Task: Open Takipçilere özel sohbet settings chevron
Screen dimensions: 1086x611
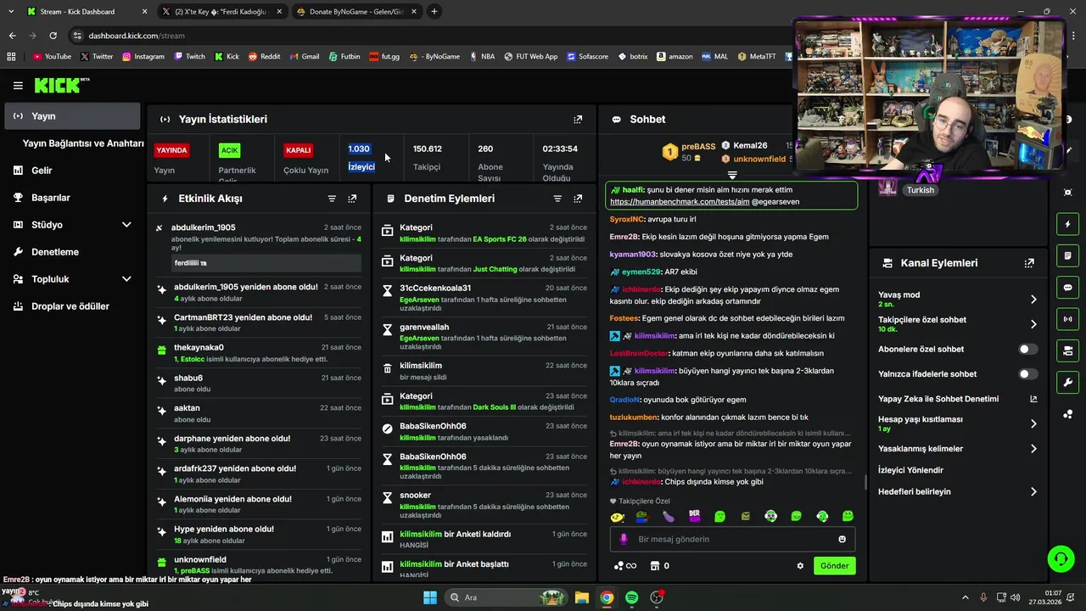Action: (x=1033, y=324)
